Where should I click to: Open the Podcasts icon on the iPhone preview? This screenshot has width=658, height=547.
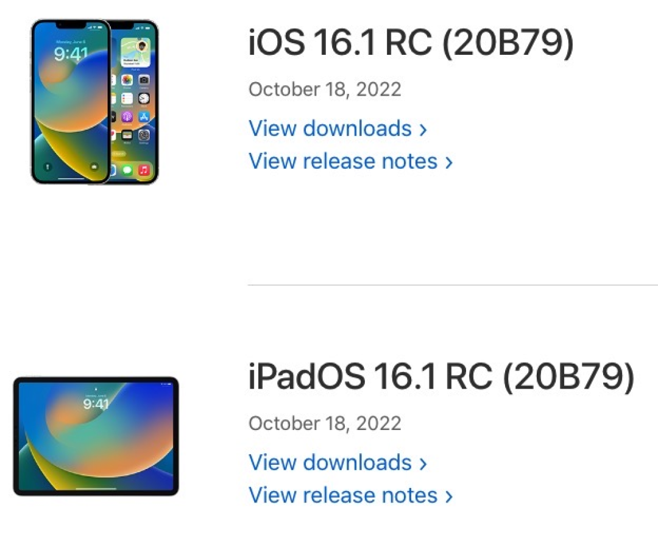coord(127,116)
